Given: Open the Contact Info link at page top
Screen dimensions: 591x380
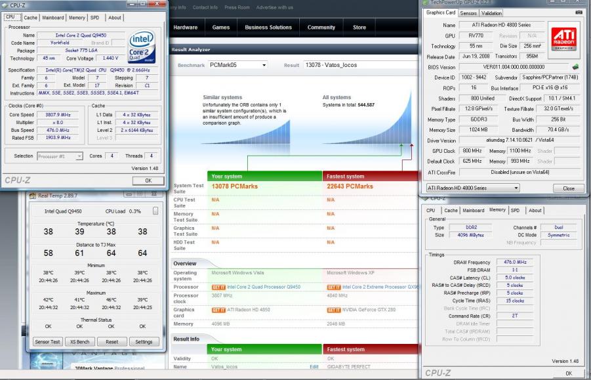Looking at the screenshot, I should (x=205, y=7).
